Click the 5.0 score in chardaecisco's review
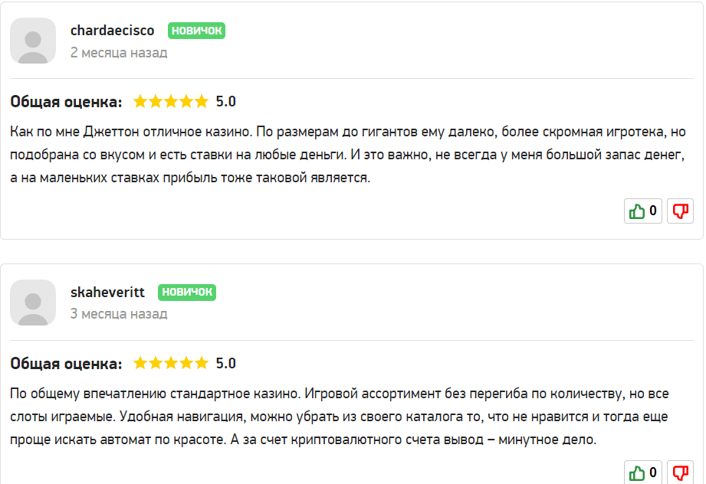 pos(226,101)
